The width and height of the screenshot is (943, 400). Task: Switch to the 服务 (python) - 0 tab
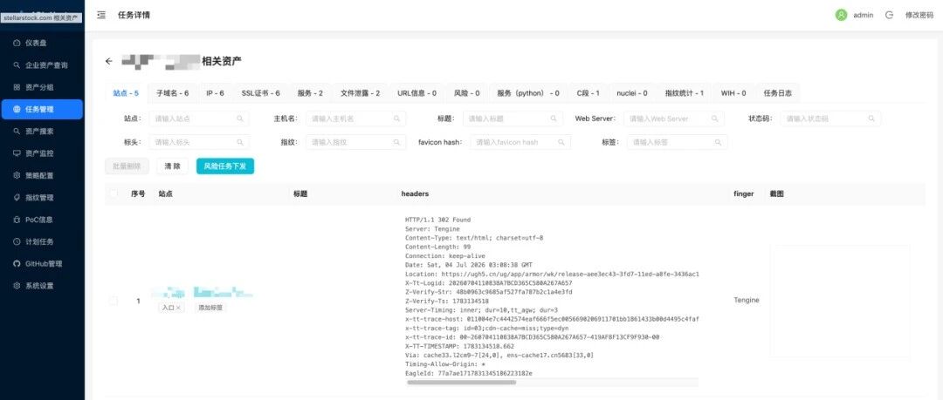coord(528,93)
